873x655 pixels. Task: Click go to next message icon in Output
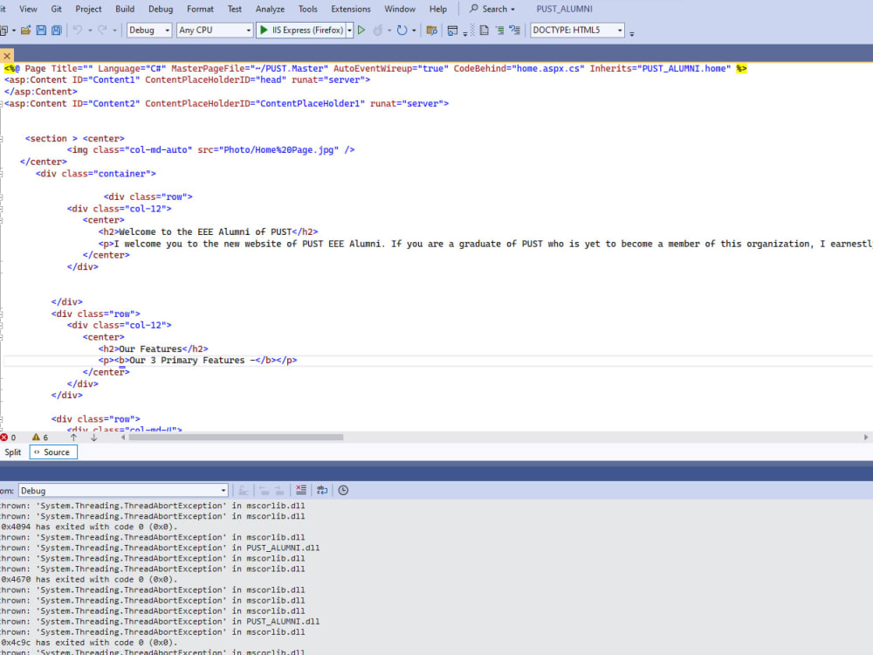point(279,490)
